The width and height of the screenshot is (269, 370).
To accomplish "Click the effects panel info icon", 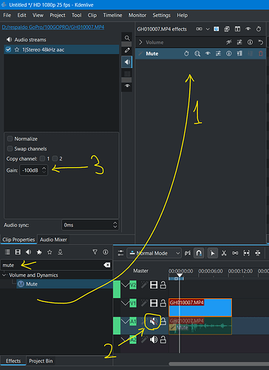I will click(106, 252).
